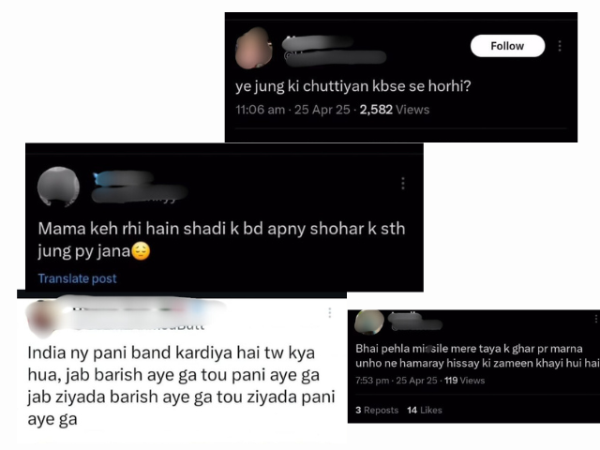Click tweet text ye jung ki chuttiyan
This screenshot has width=600, height=450.
[352, 86]
